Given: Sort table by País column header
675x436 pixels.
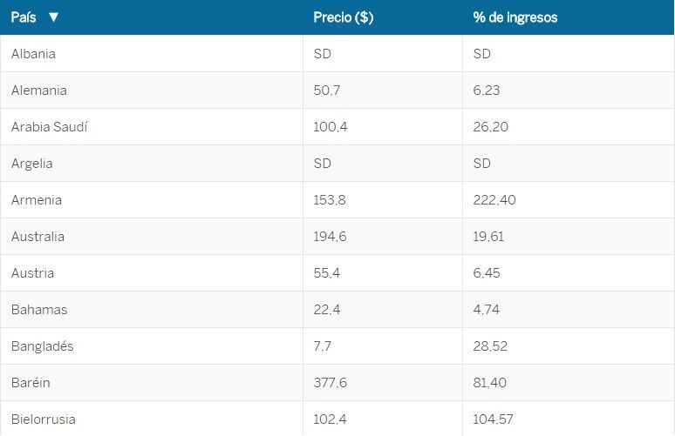Looking at the screenshot, I should point(24,17).
